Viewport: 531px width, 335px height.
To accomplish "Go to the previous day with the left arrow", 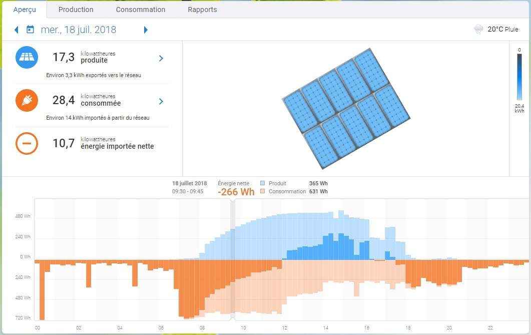I will pos(16,30).
